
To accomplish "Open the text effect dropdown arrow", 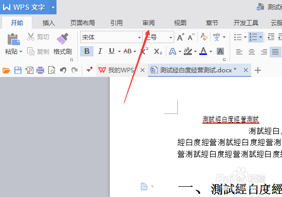I will tap(180, 52).
